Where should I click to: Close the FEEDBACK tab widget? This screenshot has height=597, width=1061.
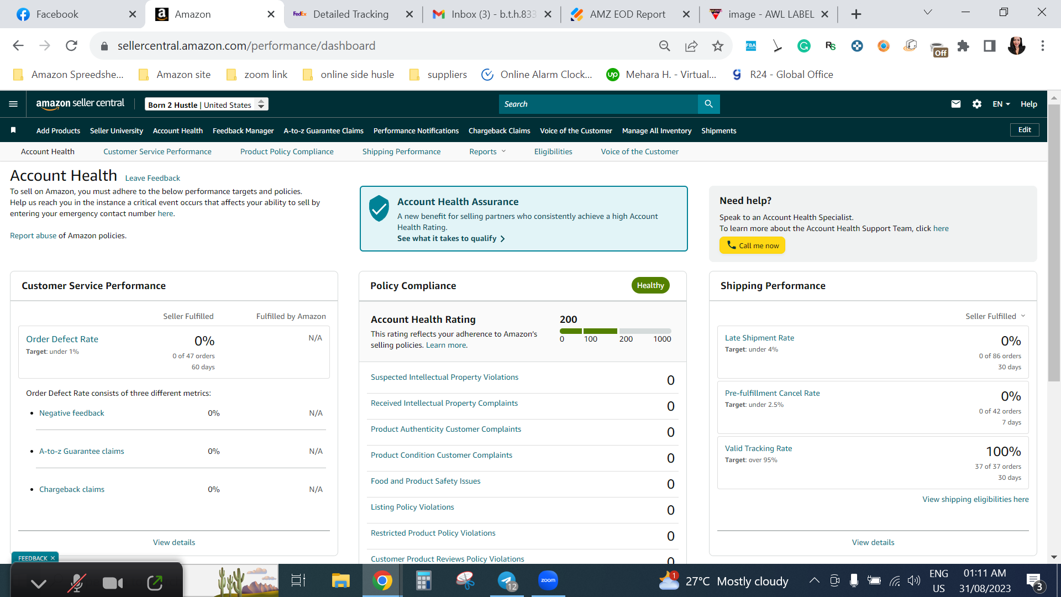(x=52, y=558)
